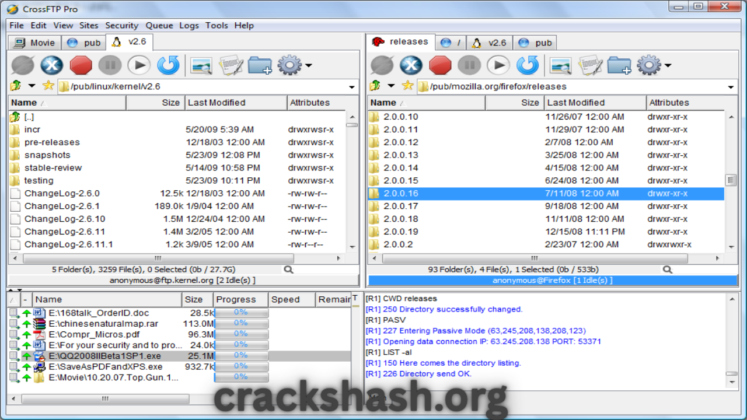Image resolution: width=747 pixels, height=420 pixels.
Task: Click the left pane disconnect X icon
Action: coord(51,65)
